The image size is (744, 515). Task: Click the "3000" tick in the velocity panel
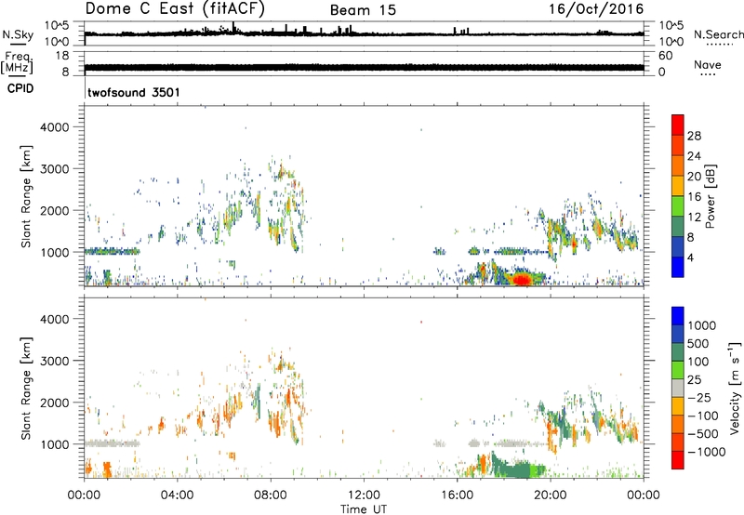click(55, 361)
